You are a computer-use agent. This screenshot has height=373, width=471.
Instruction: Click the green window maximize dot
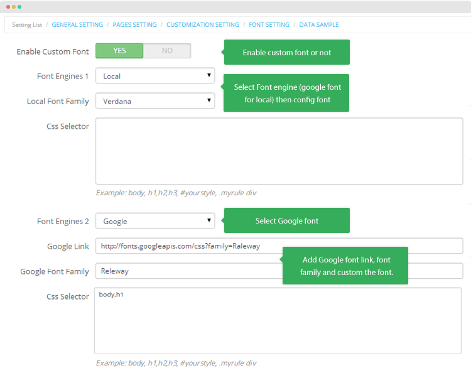pos(19,7)
